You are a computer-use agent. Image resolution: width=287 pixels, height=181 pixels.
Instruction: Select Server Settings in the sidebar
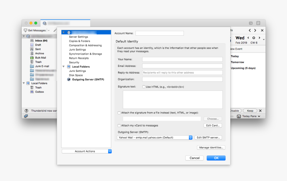tap(78, 37)
